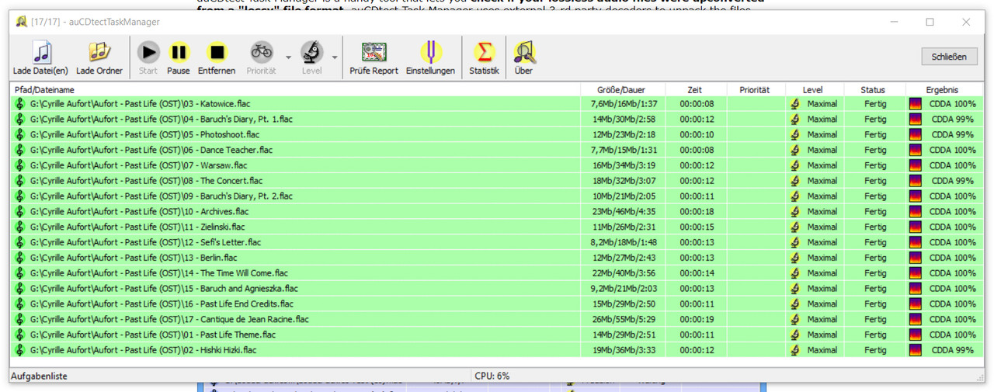Select 11 - Zielinski.flac entry

pyautogui.click(x=497, y=227)
